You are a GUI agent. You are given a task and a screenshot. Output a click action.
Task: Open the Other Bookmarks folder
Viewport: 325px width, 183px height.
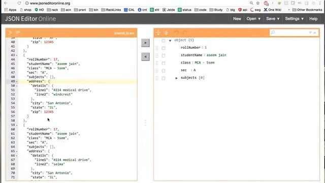[x=307, y=10]
